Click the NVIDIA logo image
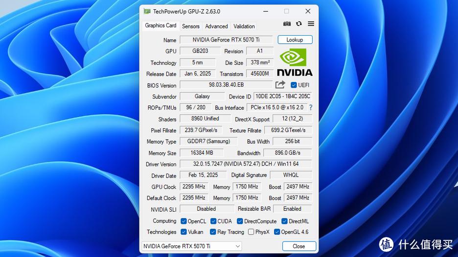The image size is (458, 257). click(x=295, y=62)
